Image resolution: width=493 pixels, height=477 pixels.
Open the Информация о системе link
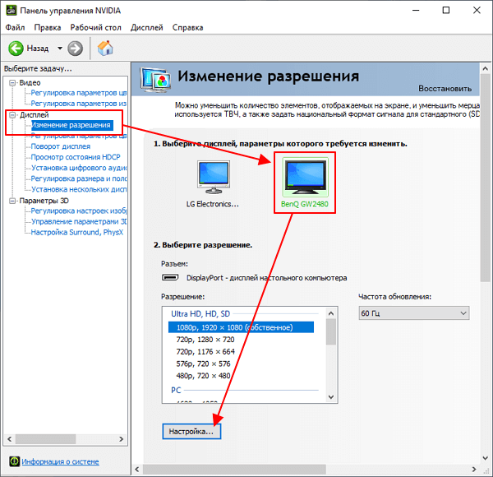pyautogui.click(x=60, y=461)
